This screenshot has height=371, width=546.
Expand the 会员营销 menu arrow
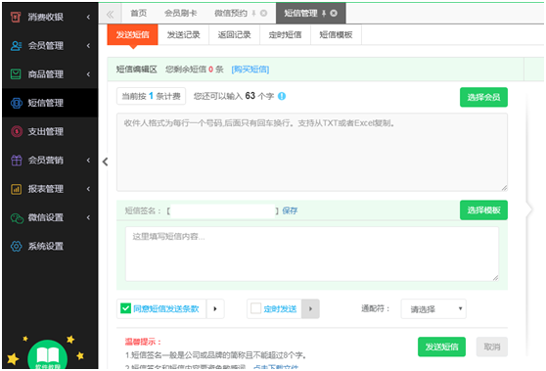(88, 160)
